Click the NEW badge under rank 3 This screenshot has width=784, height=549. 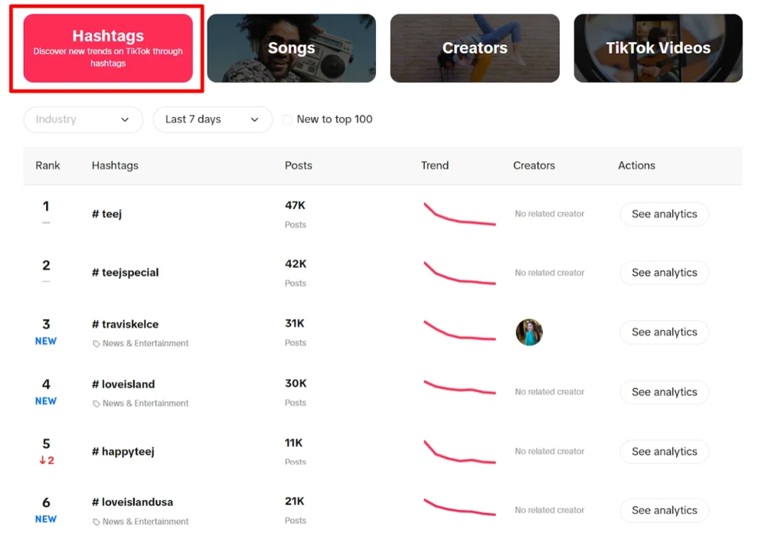click(45, 341)
